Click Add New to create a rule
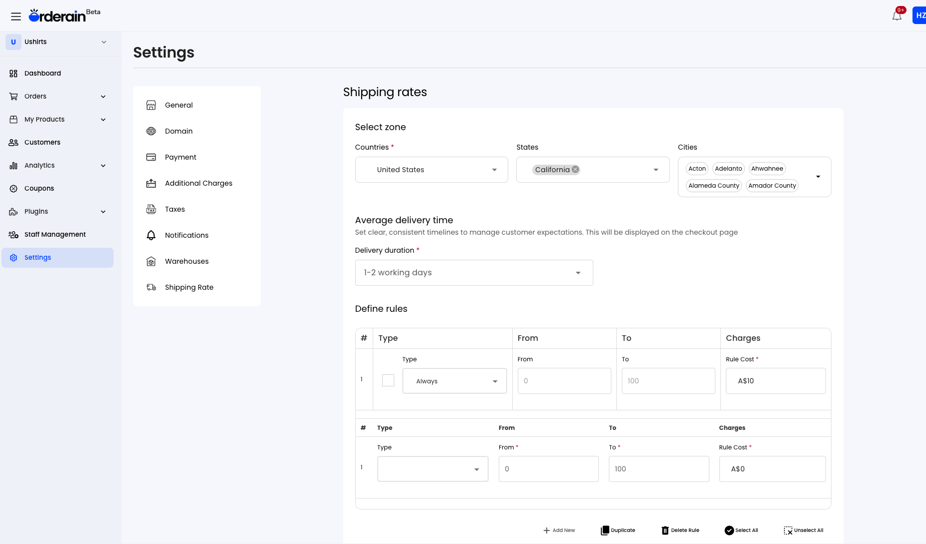 (559, 530)
